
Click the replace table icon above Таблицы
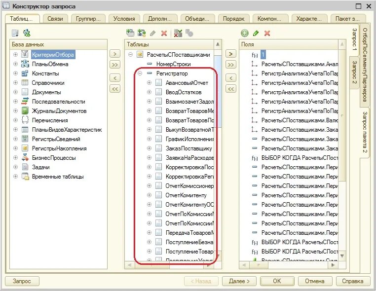click(x=178, y=33)
